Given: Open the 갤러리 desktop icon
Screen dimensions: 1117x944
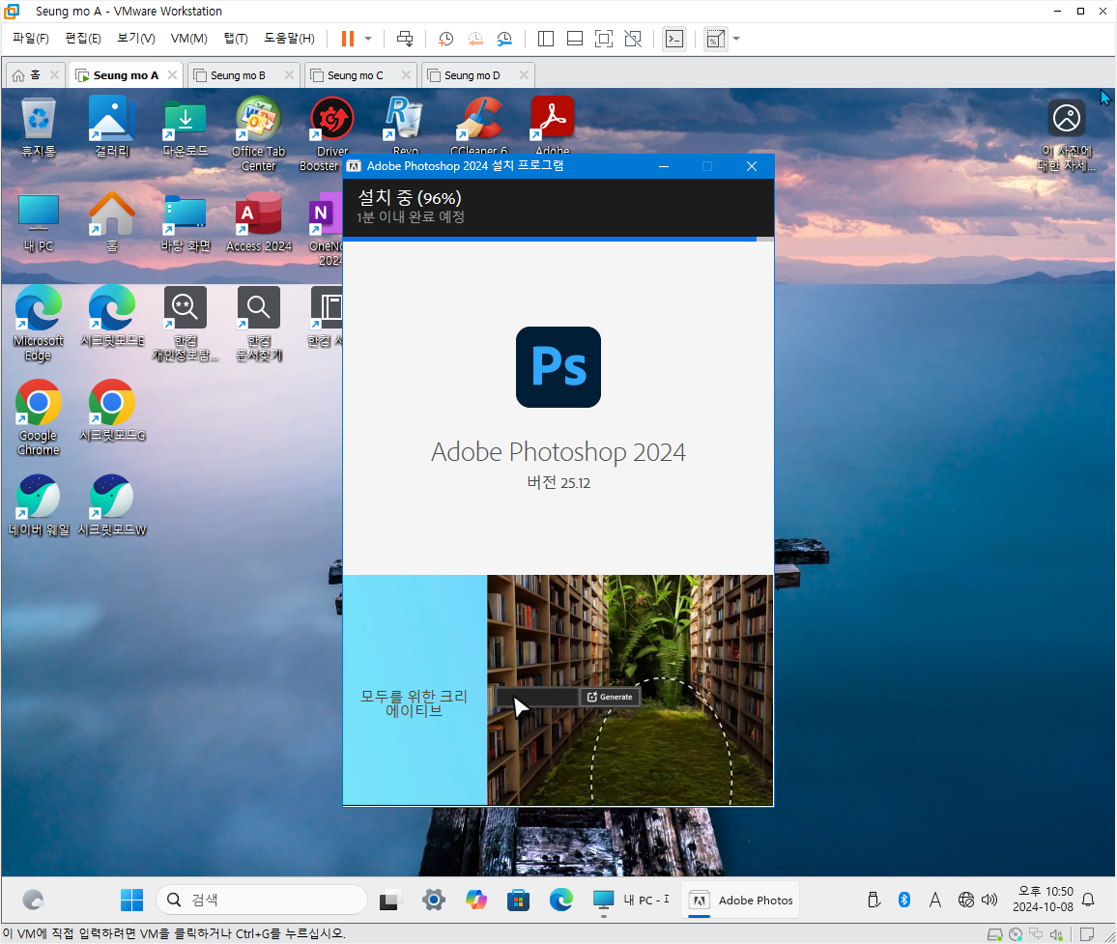Looking at the screenshot, I should [112, 128].
